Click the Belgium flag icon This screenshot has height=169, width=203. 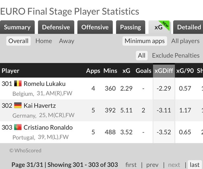[18, 84]
